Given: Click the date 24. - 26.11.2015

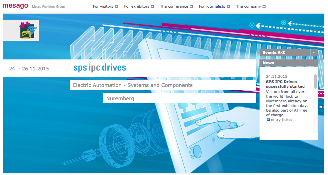Looking at the screenshot, I should (29, 69).
